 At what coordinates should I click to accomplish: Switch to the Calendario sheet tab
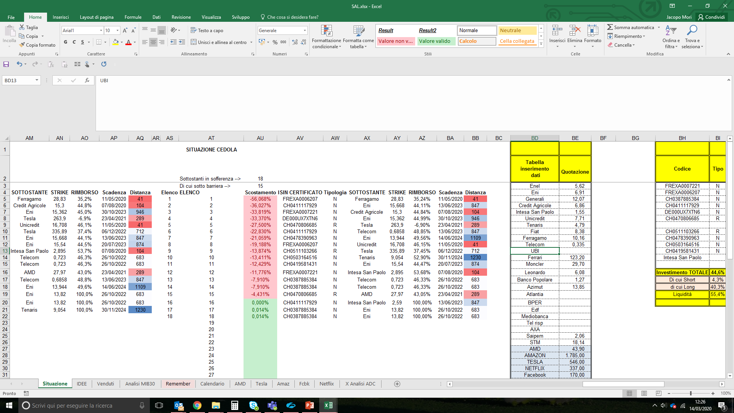(x=212, y=384)
